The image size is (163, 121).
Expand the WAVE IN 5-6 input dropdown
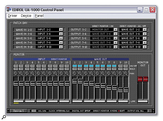pyautogui.click(x=61, y=38)
